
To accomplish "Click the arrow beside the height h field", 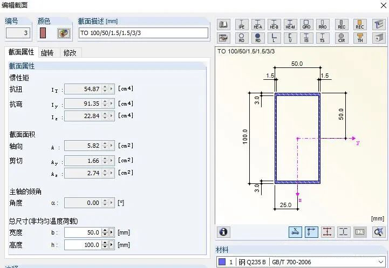I will click(x=112, y=245).
